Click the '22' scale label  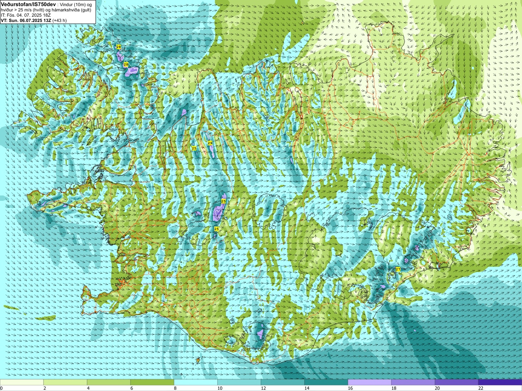pyautogui.click(x=481, y=389)
